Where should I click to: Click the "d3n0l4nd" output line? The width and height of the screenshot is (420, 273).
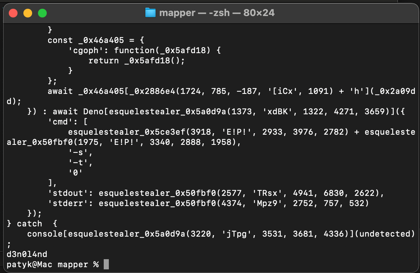coord(27,254)
